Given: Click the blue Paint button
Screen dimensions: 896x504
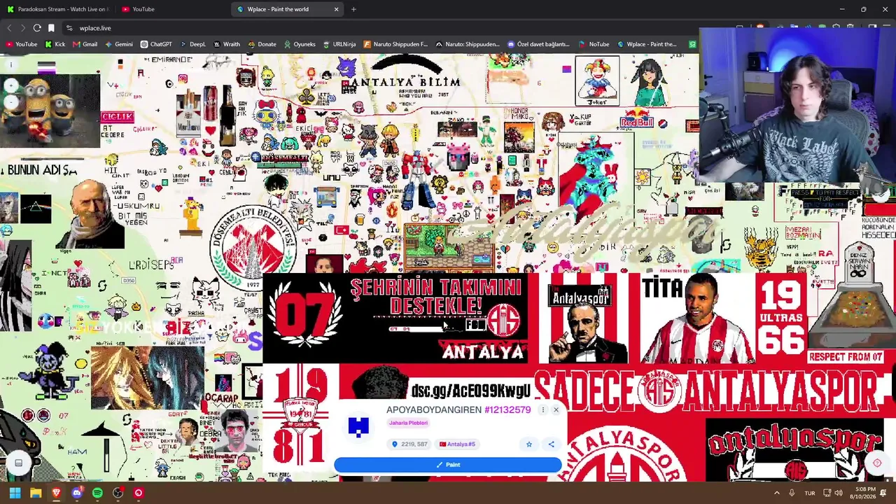Looking at the screenshot, I should point(448,465).
